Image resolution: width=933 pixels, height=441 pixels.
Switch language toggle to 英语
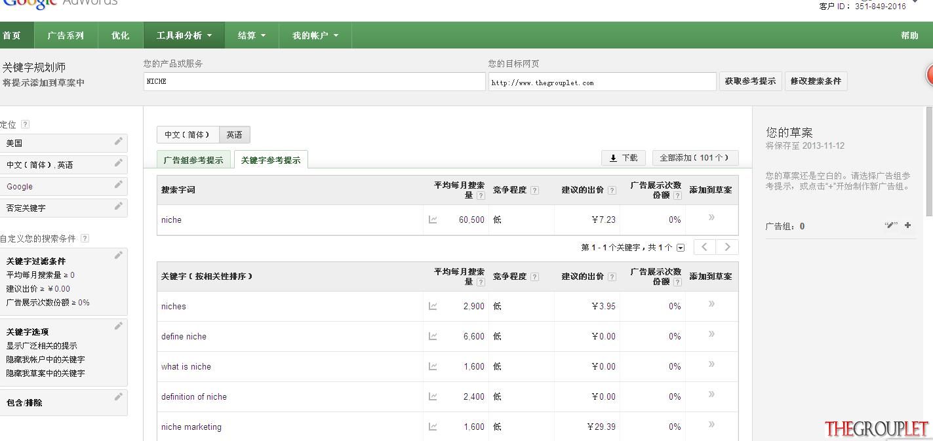pyautogui.click(x=235, y=135)
